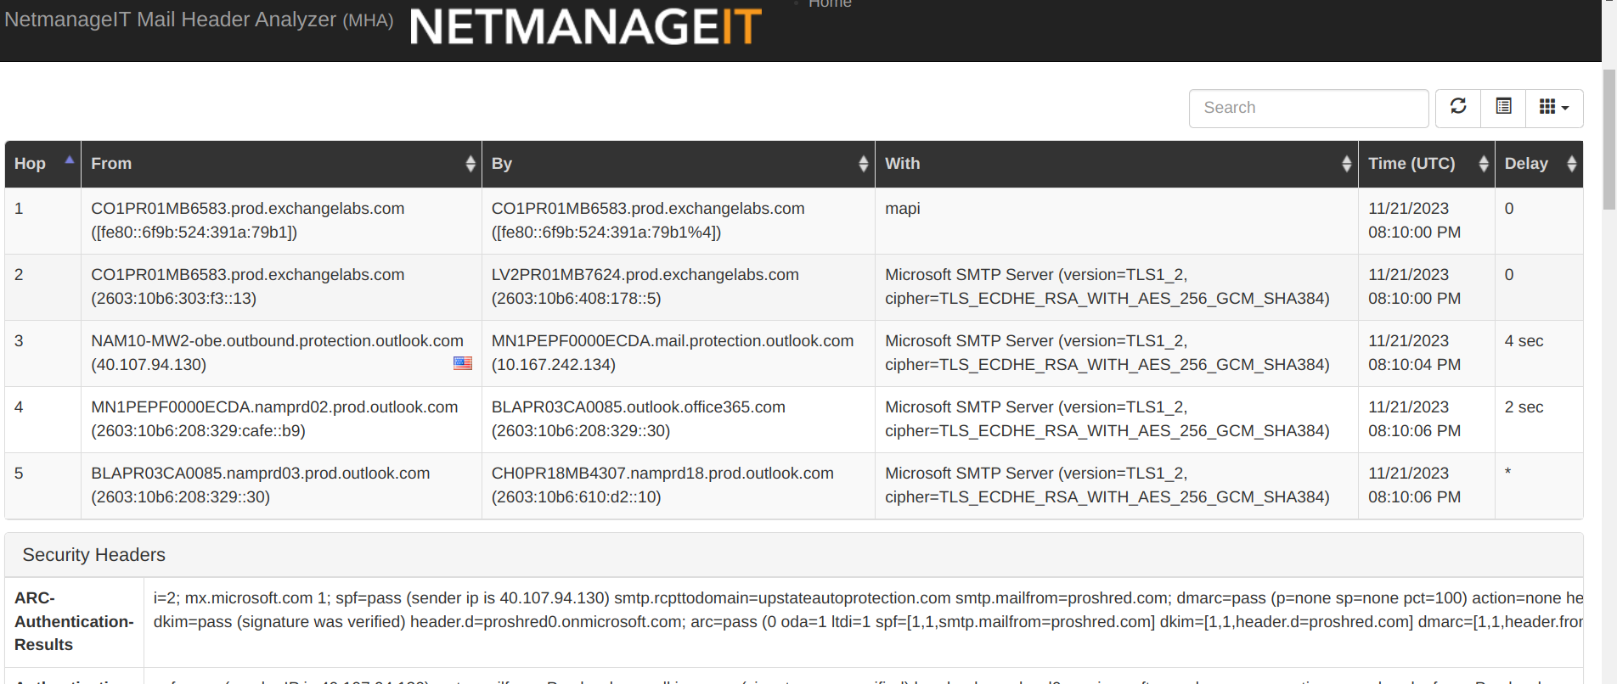
Task: Open the Home navigation link
Action: click(x=830, y=4)
